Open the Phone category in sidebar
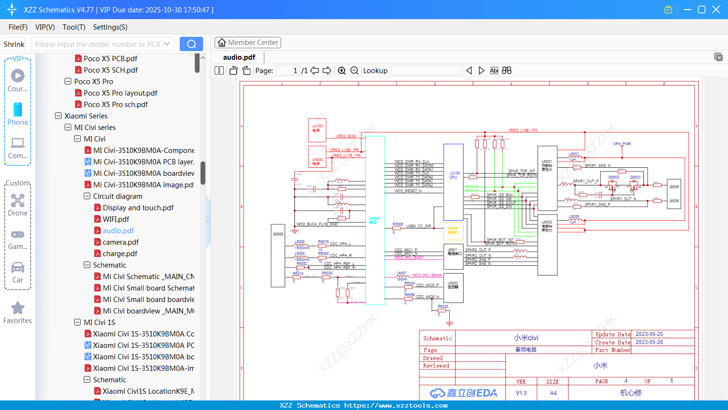 tap(18, 114)
